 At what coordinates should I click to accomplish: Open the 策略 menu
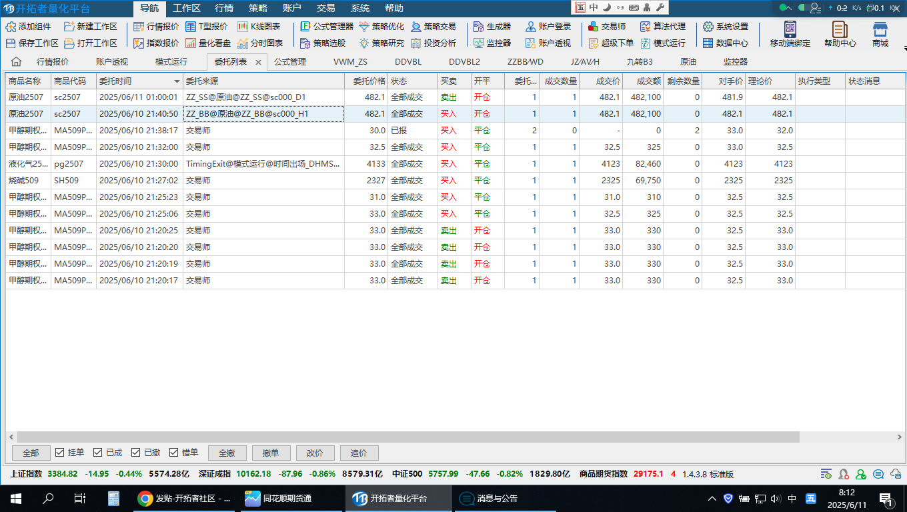point(258,8)
